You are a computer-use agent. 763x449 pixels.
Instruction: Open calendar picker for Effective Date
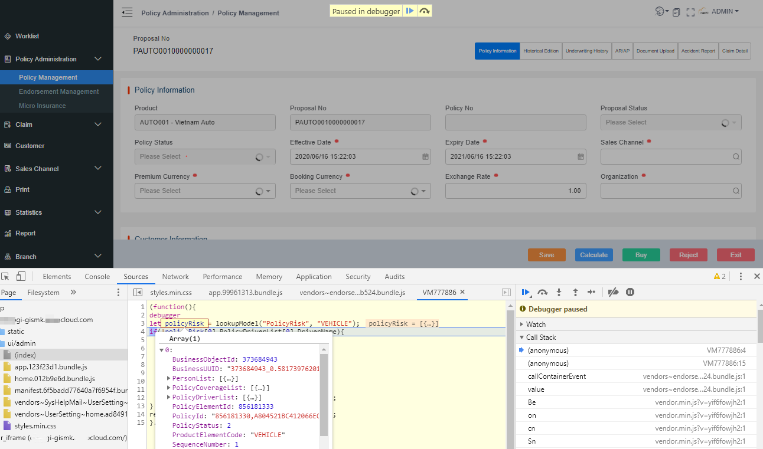pos(425,157)
